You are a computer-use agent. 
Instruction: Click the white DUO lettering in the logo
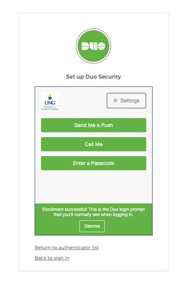[93, 46]
